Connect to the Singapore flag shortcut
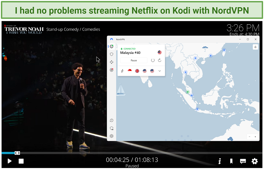264x169 pixels. [130, 71]
